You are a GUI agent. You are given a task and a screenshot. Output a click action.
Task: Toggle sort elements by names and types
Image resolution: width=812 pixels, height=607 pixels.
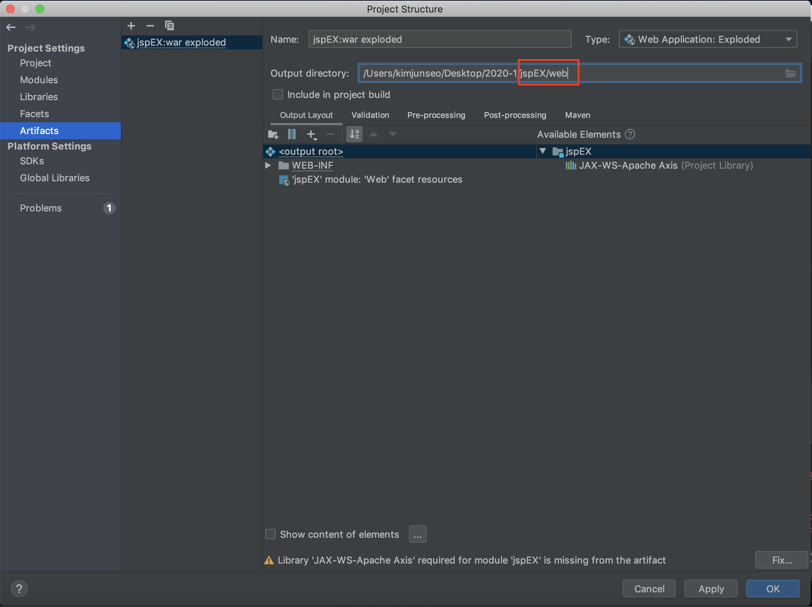[354, 134]
